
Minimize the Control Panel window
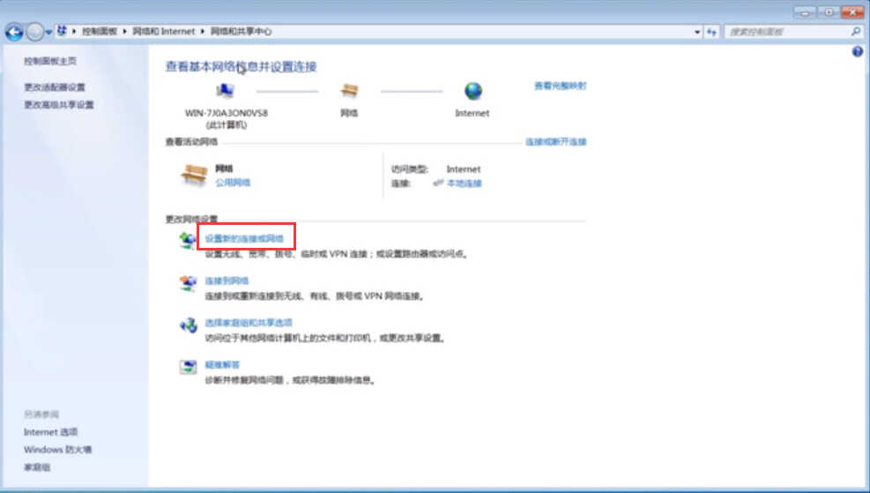pos(805,11)
